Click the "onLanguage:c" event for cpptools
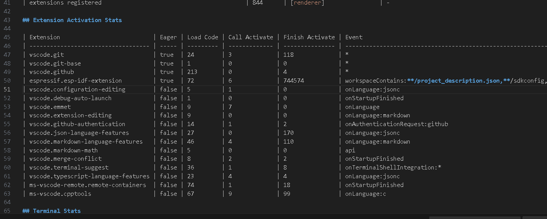 [366, 193]
